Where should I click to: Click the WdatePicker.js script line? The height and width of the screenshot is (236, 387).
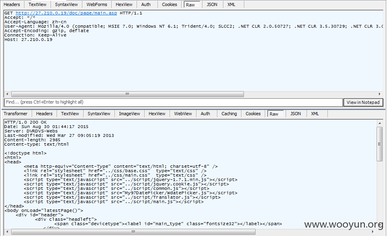point(131,193)
